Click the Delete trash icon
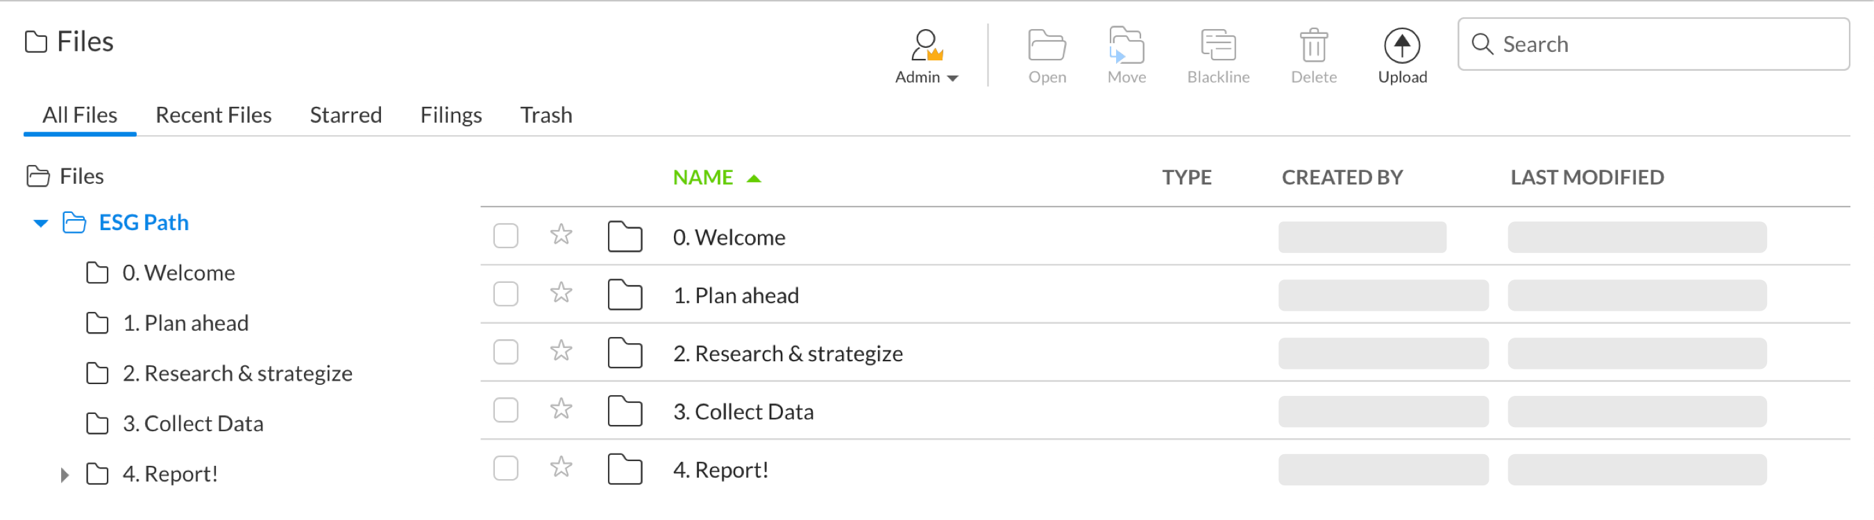Screen dimensions: 1874x520 coord(1314,45)
